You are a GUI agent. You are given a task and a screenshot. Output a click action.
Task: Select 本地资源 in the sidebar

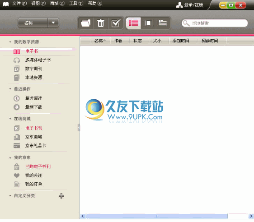click(34, 78)
